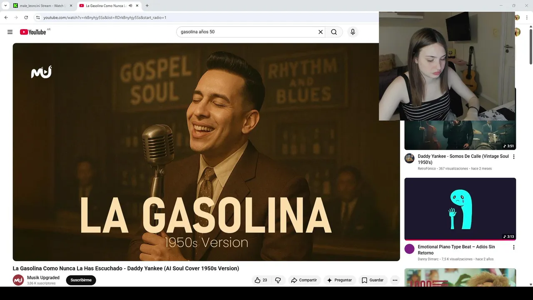Open Musik Upgraded channel name link

pos(43,277)
